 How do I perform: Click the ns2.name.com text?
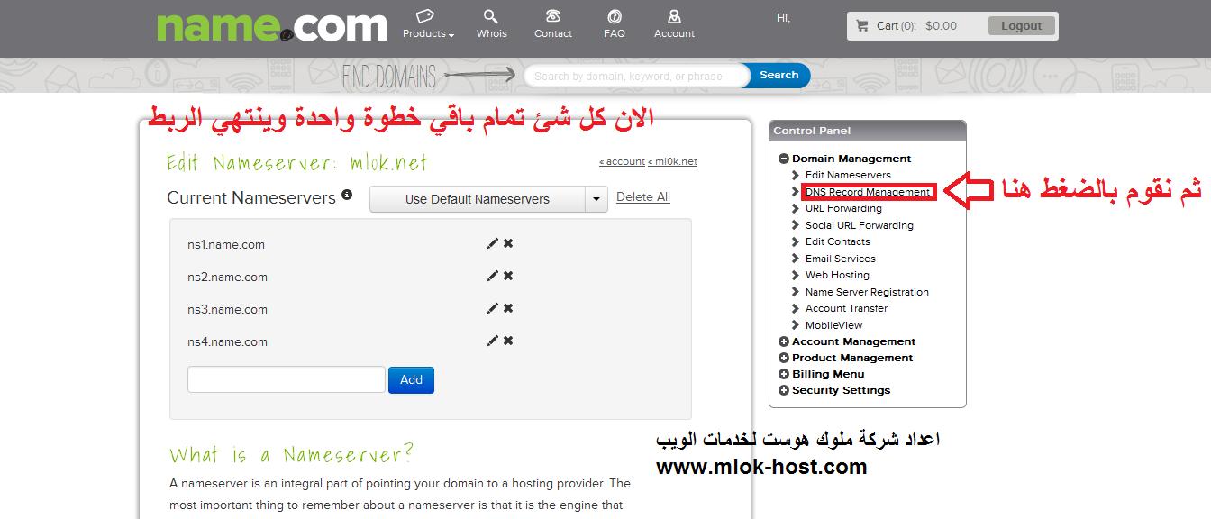point(227,277)
